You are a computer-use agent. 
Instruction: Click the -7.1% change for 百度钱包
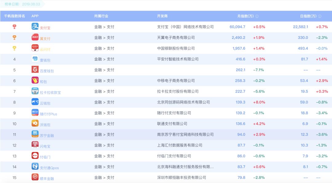pos(259,70)
